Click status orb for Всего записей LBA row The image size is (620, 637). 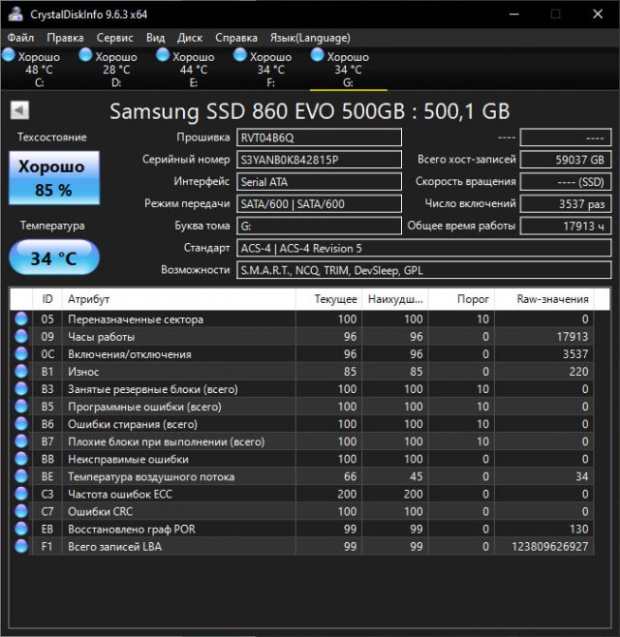(21, 546)
